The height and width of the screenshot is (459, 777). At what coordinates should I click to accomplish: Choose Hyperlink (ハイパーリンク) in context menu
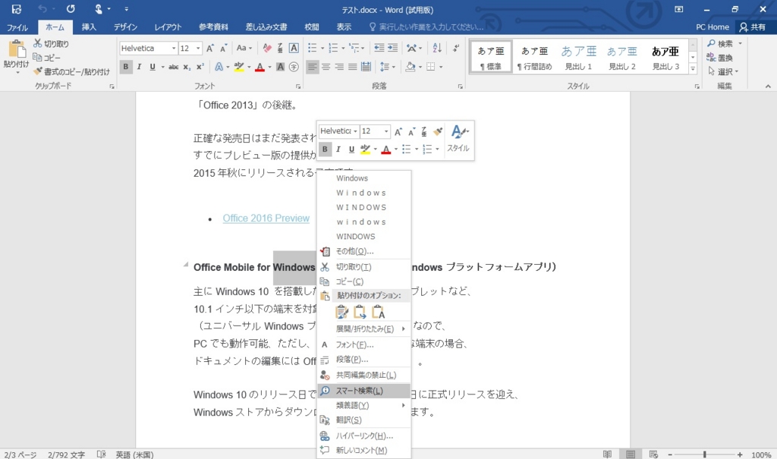[363, 436]
